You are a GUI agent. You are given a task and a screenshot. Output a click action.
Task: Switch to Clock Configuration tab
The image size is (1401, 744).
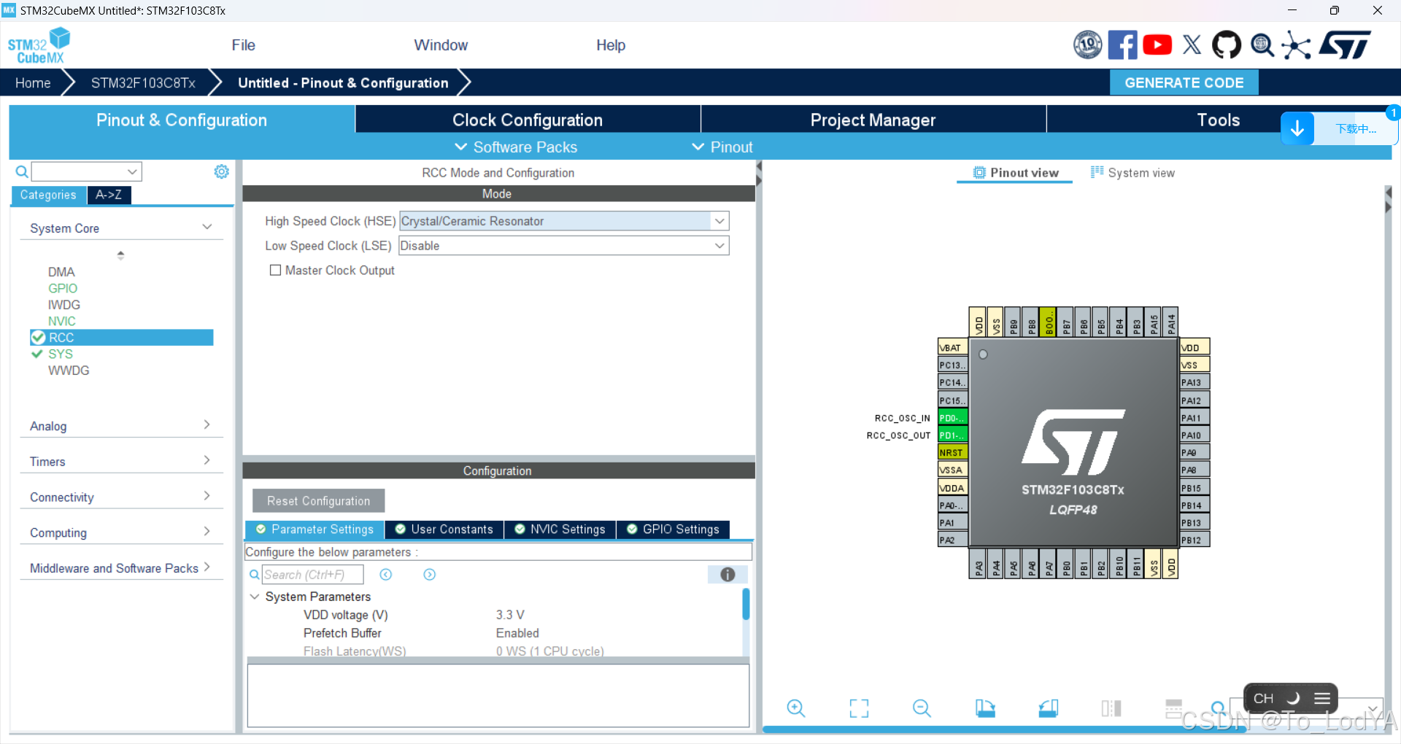coord(528,120)
